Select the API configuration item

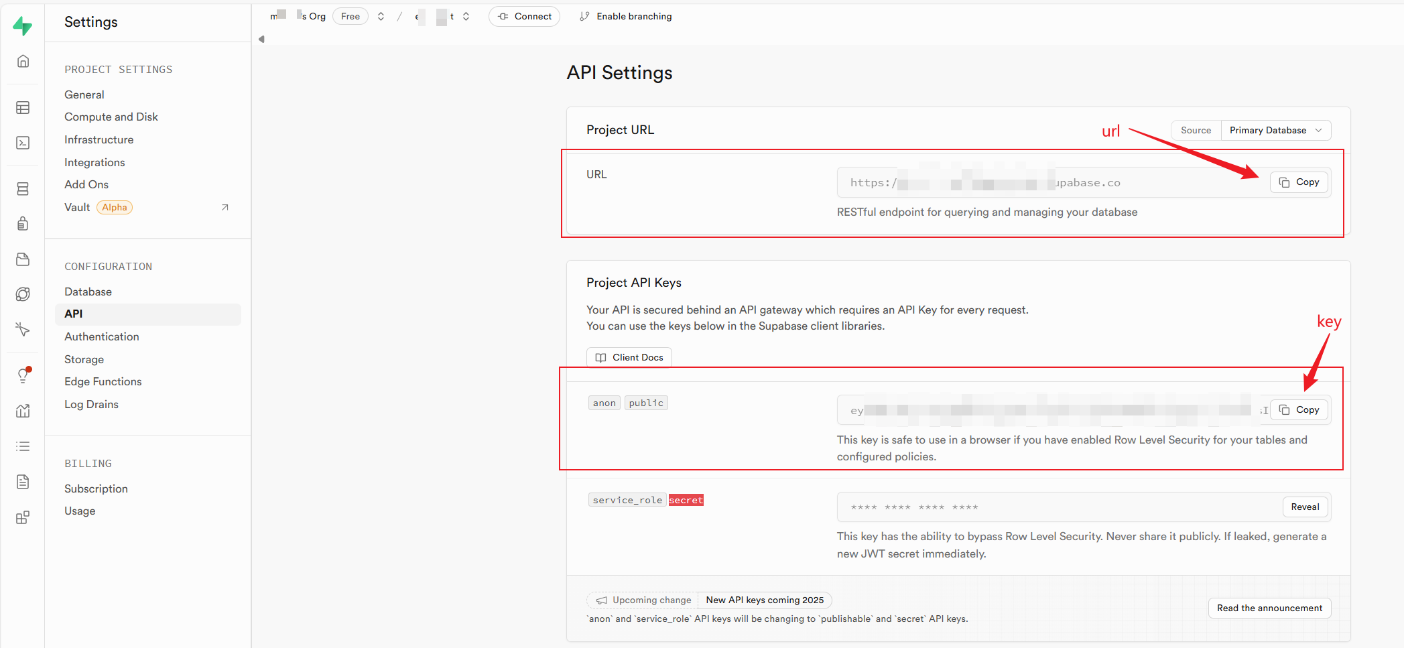pos(147,314)
